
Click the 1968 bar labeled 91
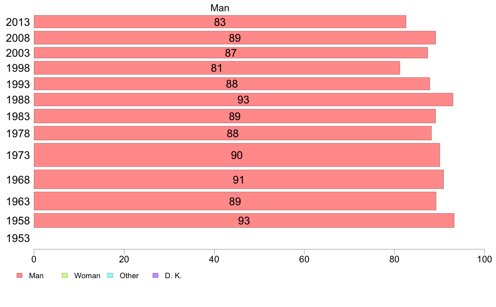(238, 179)
